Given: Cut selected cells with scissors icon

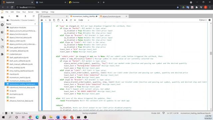Looking at the screenshot, I should (50, 20).
